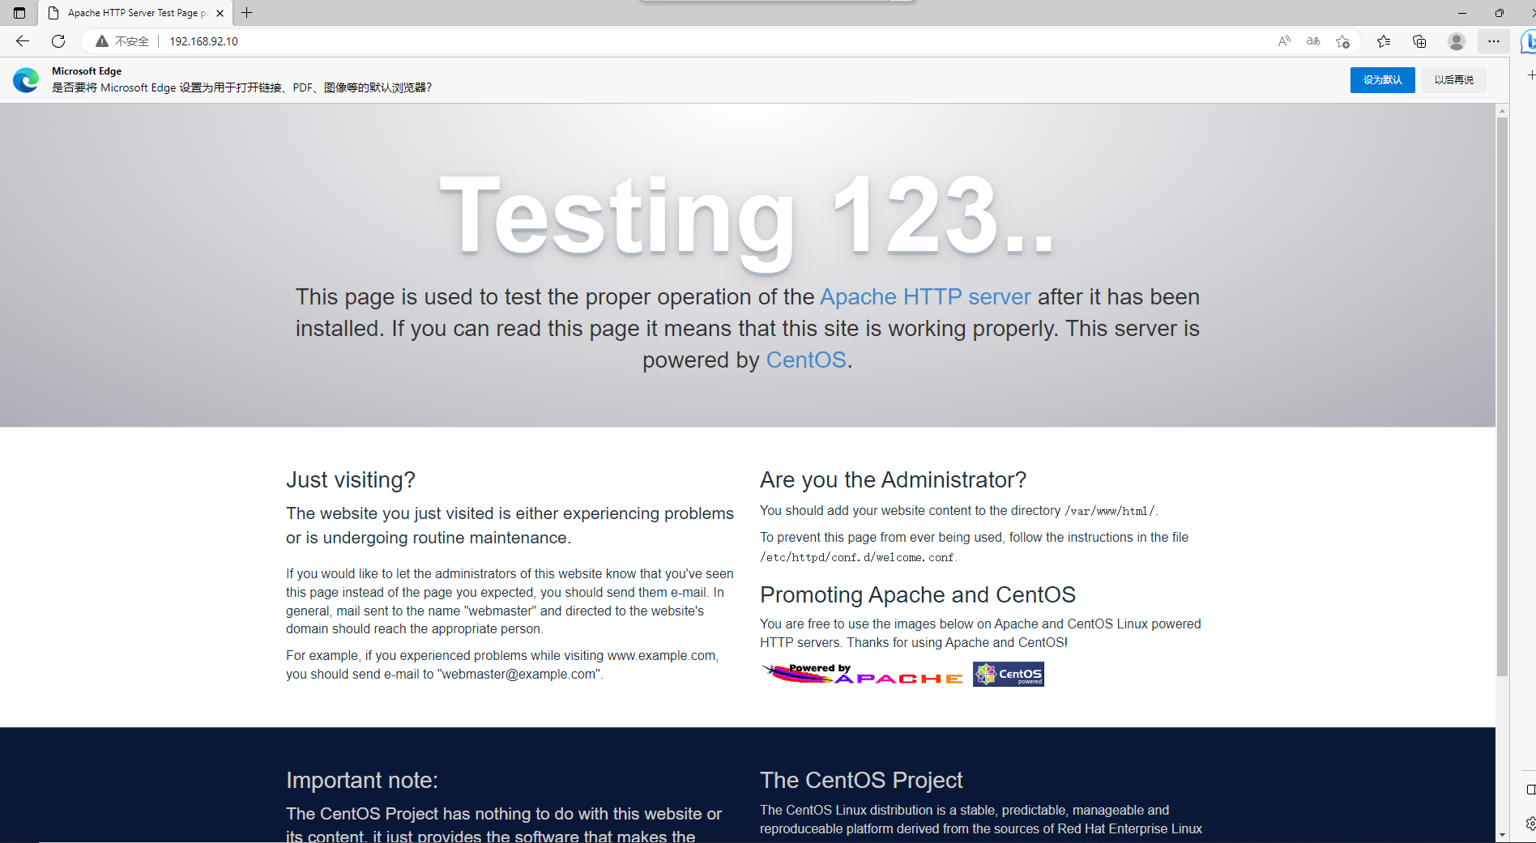The image size is (1536, 843).
Task: Open the profile avatar menu
Action: pyautogui.click(x=1457, y=41)
